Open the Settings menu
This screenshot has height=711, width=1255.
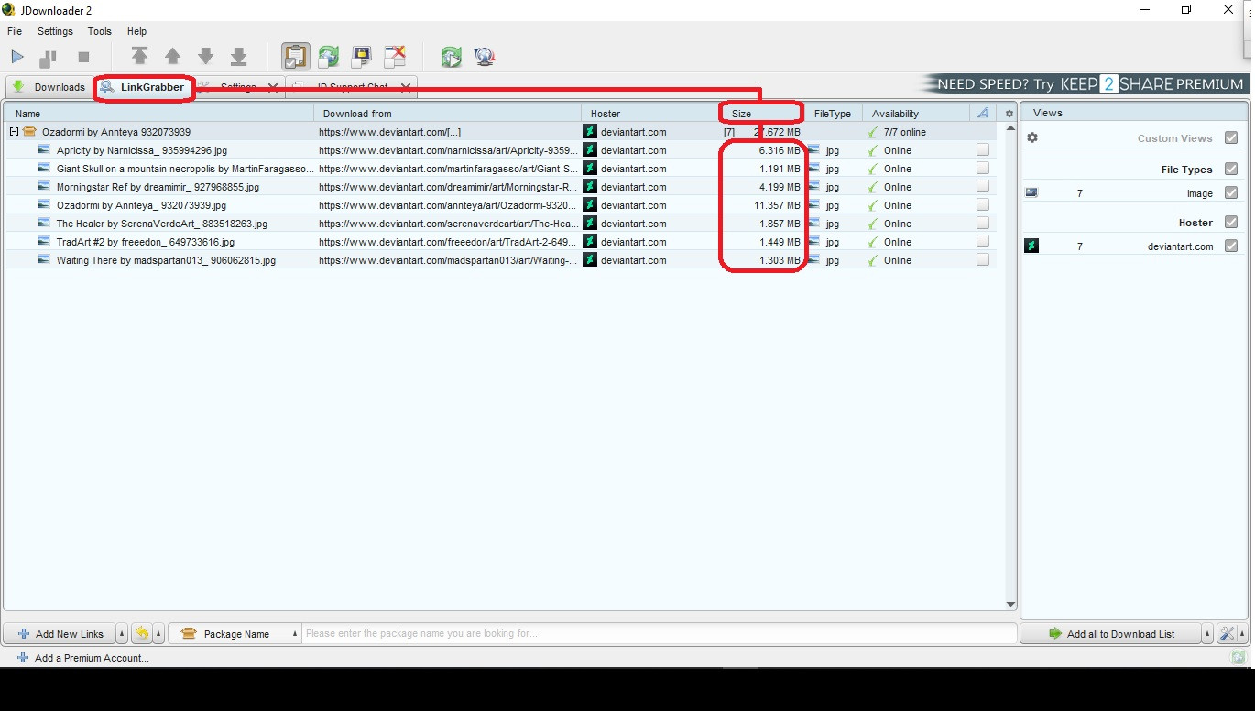[x=55, y=31]
